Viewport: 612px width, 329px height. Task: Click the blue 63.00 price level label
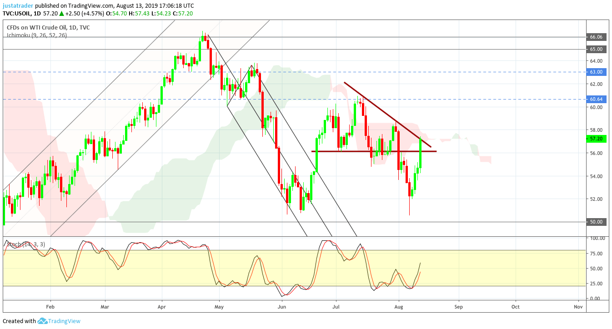click(596, 72)
